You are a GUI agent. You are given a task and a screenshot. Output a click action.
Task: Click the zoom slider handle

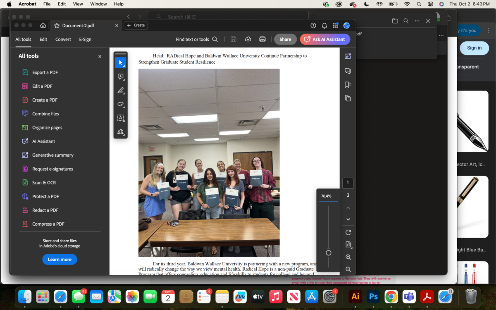(x=329, y=253)
